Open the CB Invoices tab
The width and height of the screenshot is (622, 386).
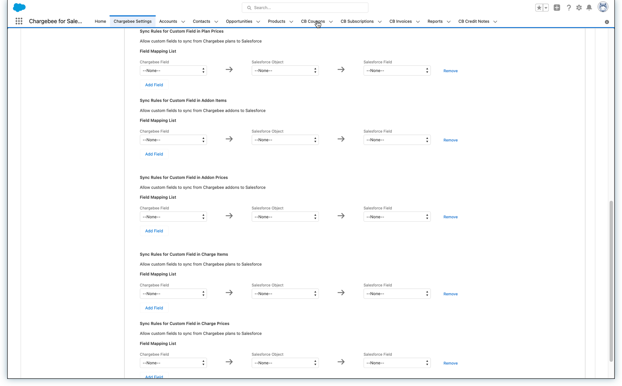click(400, 21)
